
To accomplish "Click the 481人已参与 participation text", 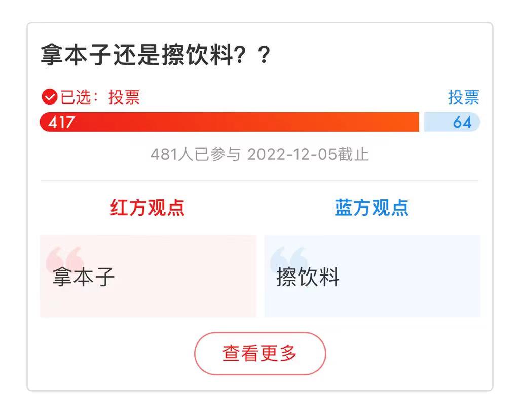I will pyautogui.click(x=195, y=156).
